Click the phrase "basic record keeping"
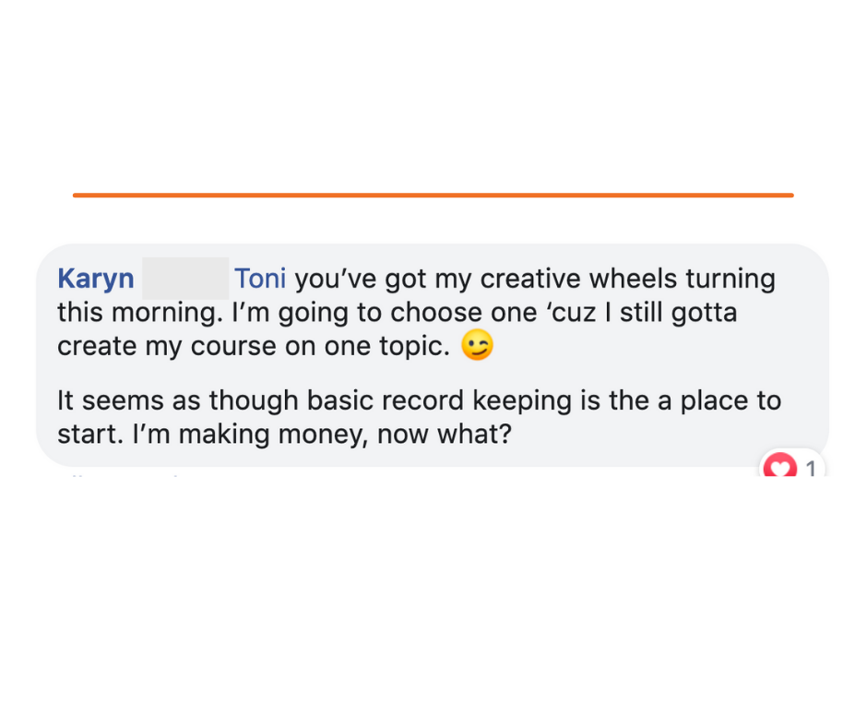The height and width of the screenshot is (727, 867). [x=439, y=400]
